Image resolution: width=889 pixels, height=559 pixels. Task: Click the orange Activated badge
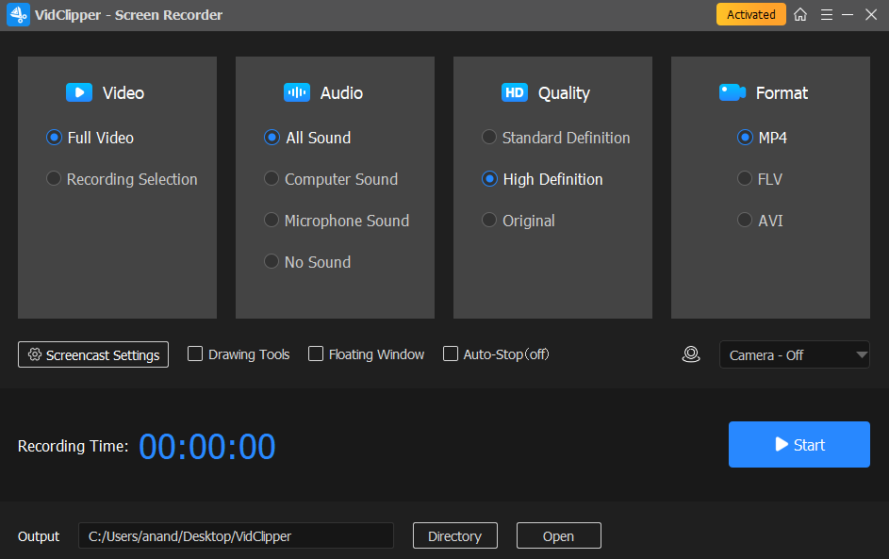coord(750,15)
